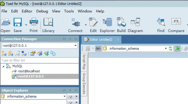
Task: Collapse the MySQL tree node
Action: [3, 66]
